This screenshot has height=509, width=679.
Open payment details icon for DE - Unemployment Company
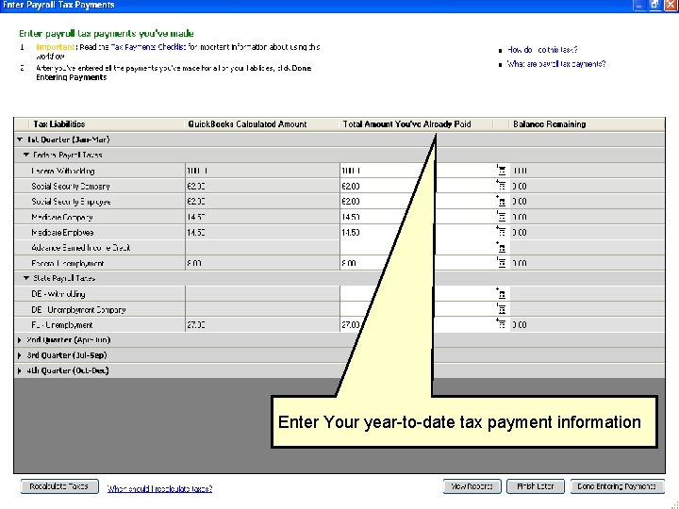tap(501, 309)
